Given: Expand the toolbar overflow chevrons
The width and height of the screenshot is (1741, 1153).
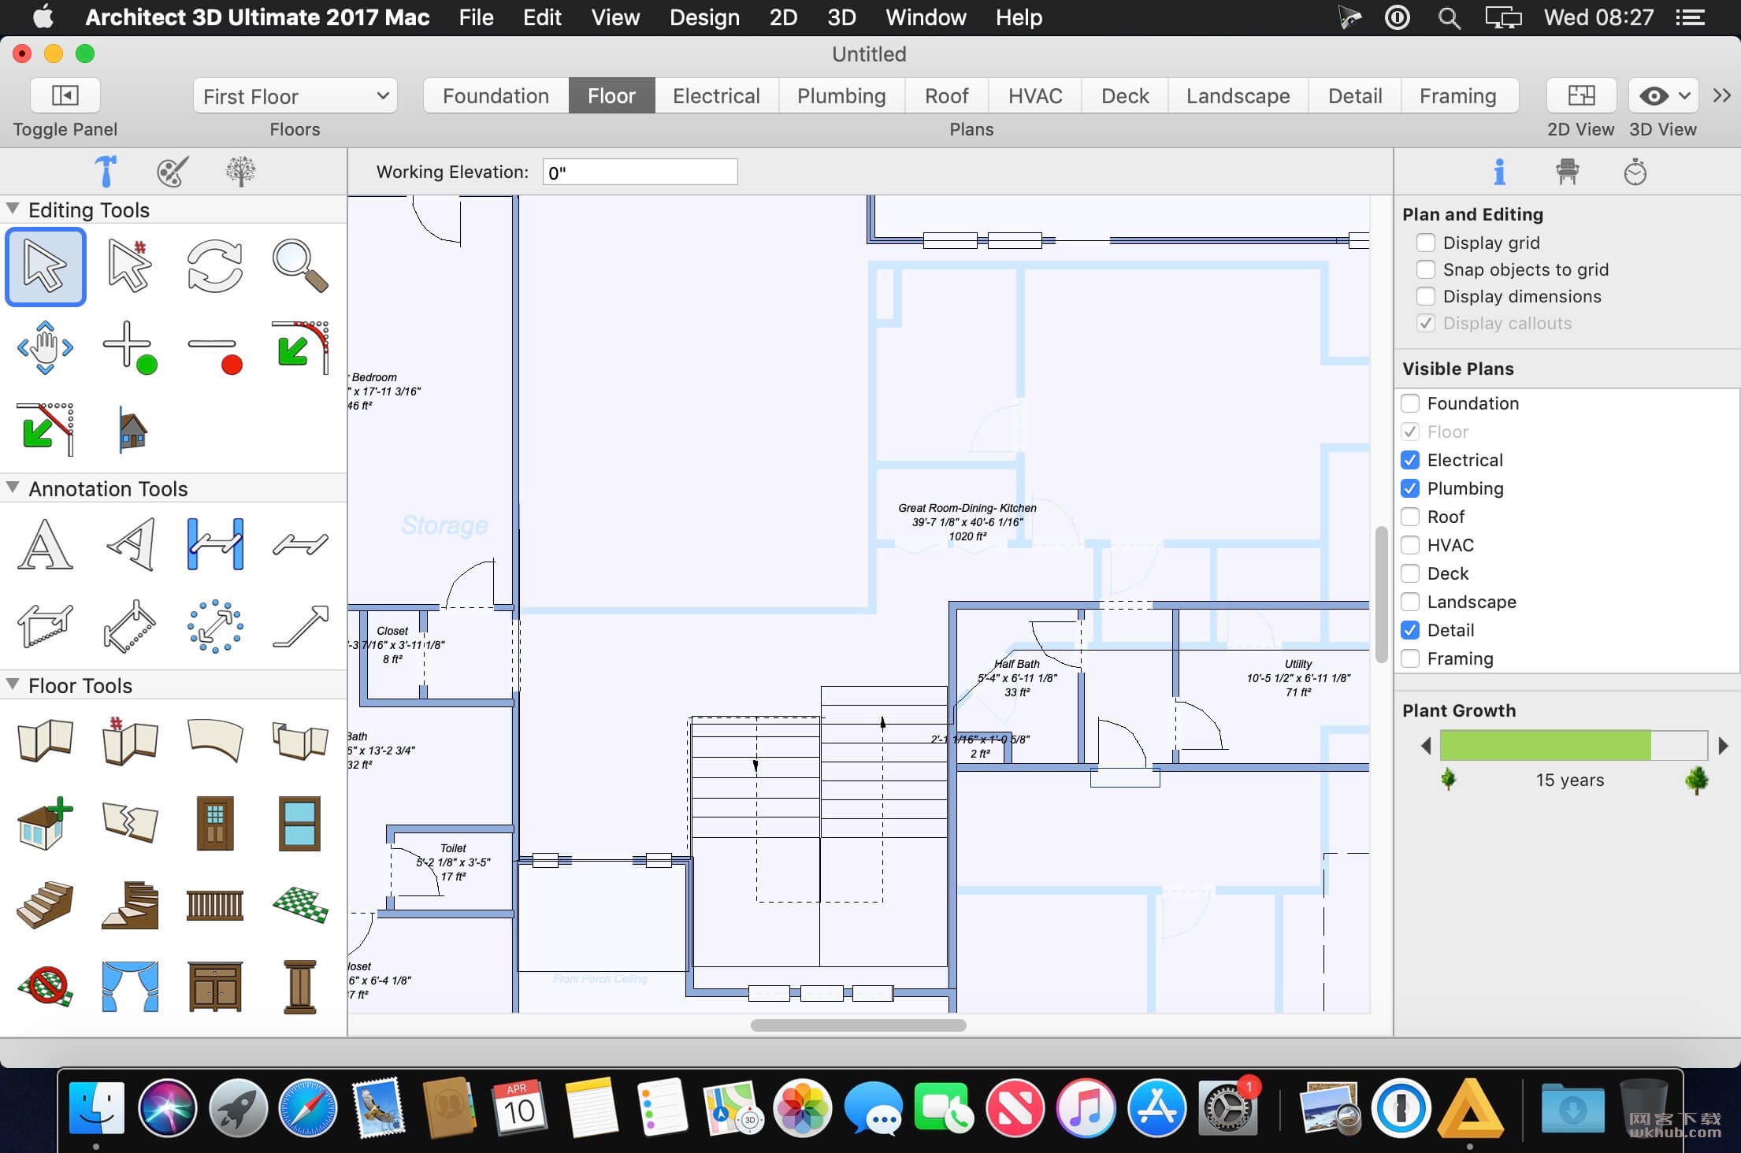Looking at the screenshot, I should (x=1722, y=96).
